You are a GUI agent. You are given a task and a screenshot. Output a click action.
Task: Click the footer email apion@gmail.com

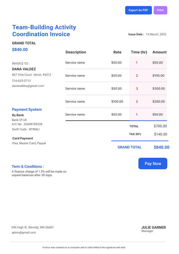click(24, 233)
